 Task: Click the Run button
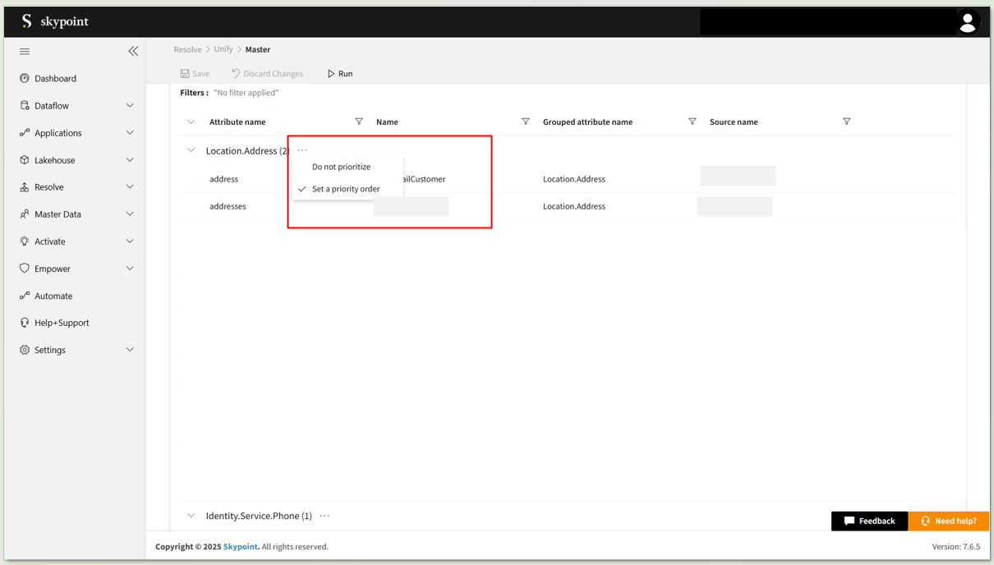[340, 74]
